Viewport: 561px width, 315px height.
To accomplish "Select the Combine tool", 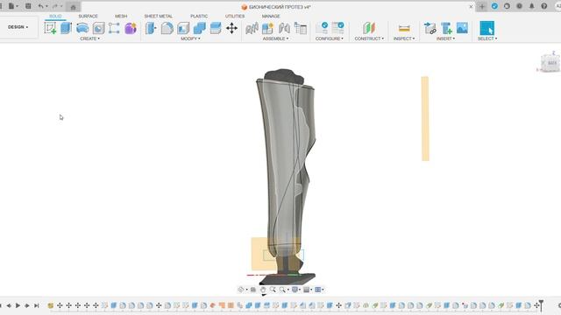I will click(199, 28).
